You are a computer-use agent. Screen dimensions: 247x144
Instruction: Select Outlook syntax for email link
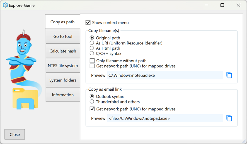coord(92,96)
